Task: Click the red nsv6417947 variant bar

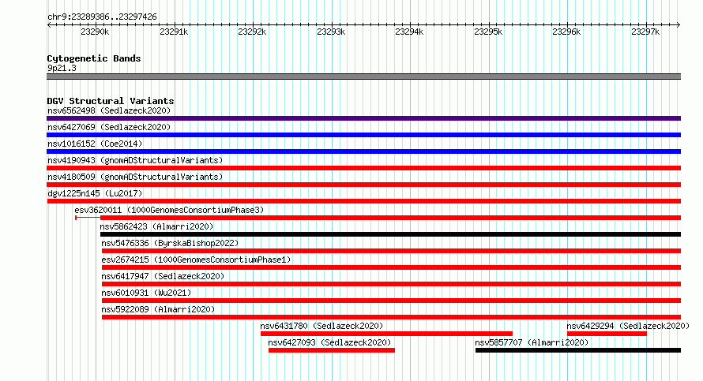Action: coord(392,284)
